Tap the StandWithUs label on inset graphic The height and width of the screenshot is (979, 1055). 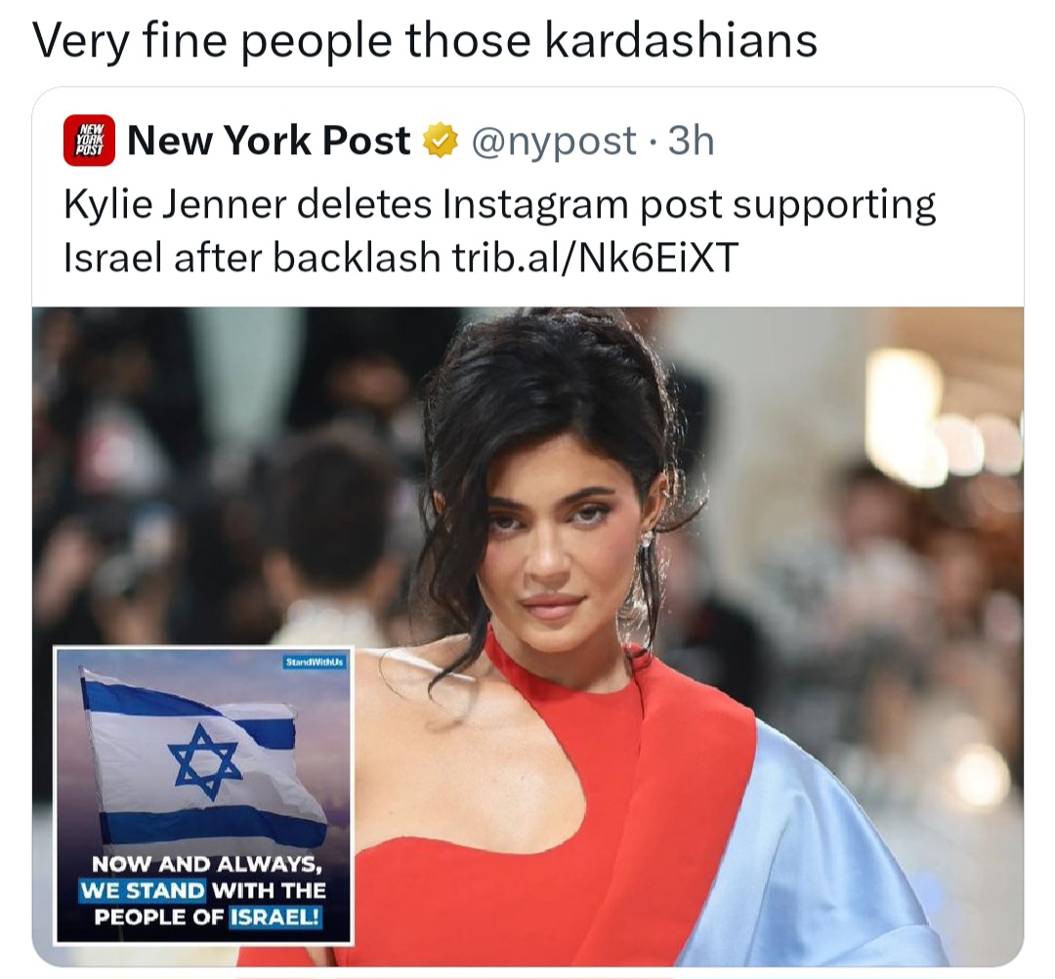[x=315, y=663]
